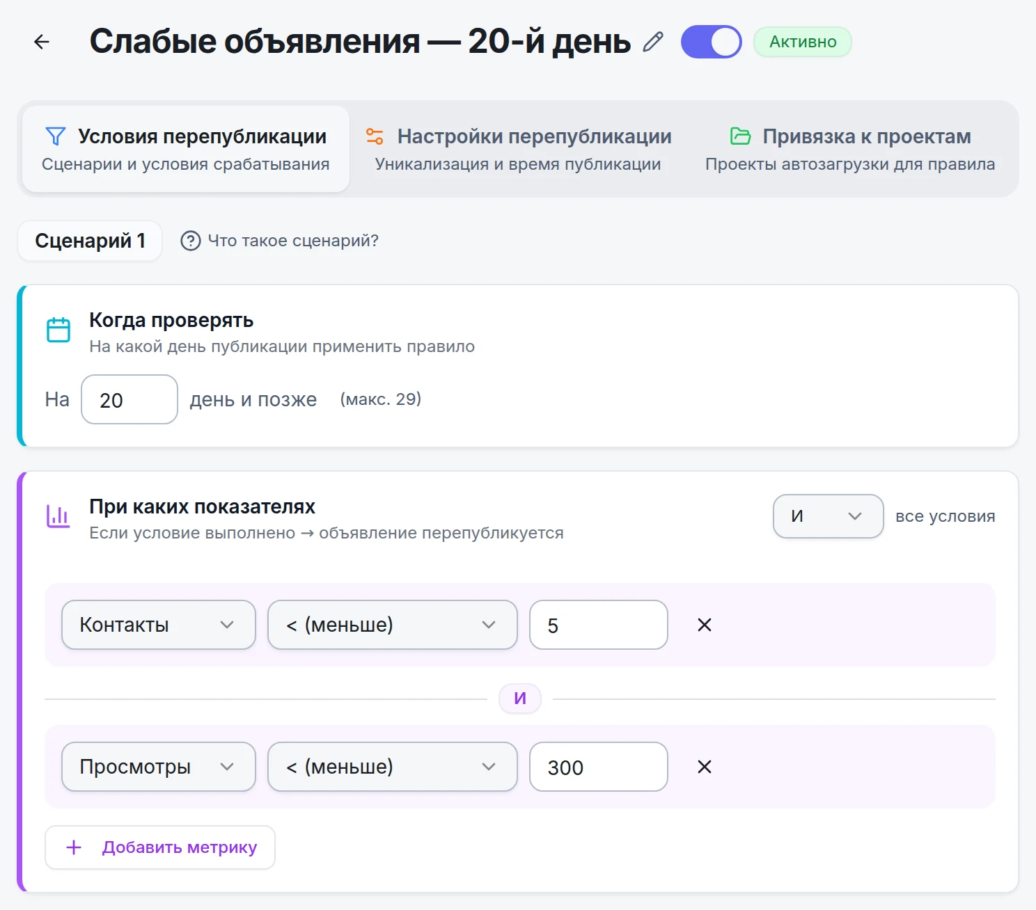Image resolution: width=1036 pixels, height=910 pixels.
Task: Click the «(макс. 29)» hint text
Action: point(380,399)
